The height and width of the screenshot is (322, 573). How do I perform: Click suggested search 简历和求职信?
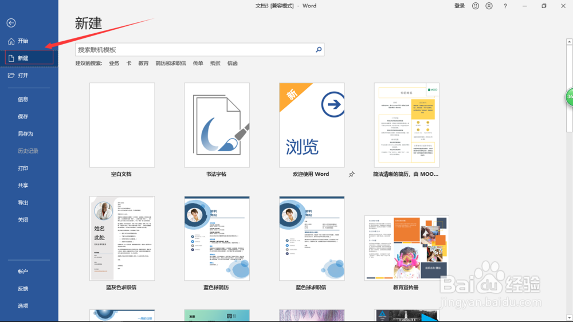171,63
